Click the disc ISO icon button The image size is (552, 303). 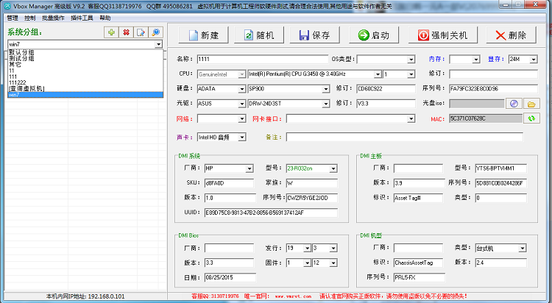click(514, 103)
